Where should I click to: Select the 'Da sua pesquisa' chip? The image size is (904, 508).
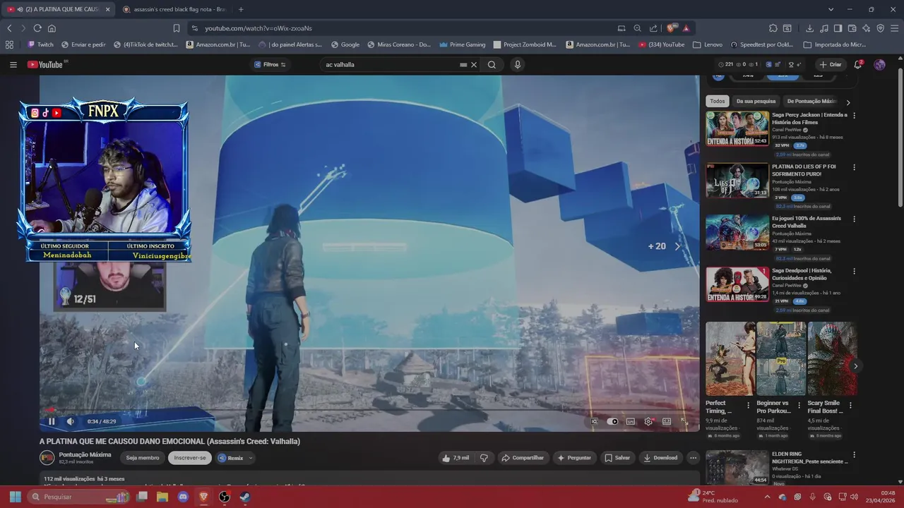click(756, 101)
